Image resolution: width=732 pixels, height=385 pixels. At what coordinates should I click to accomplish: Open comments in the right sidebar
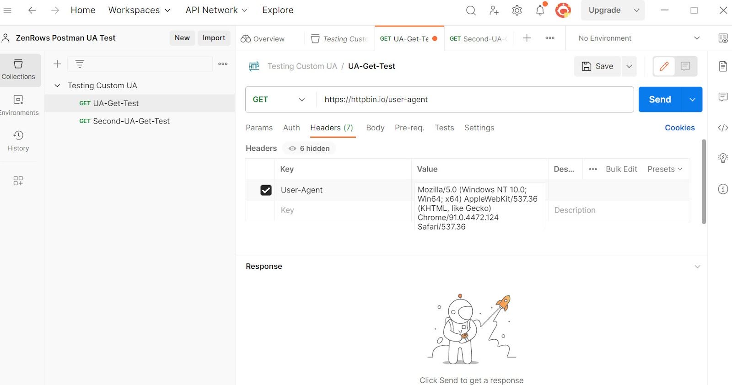pos(723,97)
